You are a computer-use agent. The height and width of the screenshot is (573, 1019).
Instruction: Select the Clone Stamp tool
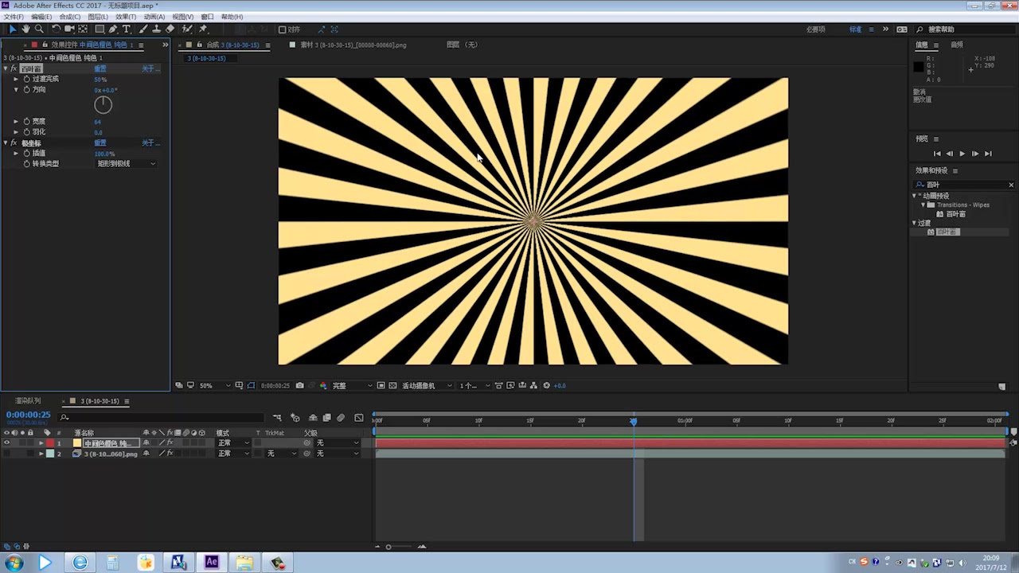point(156,29)
